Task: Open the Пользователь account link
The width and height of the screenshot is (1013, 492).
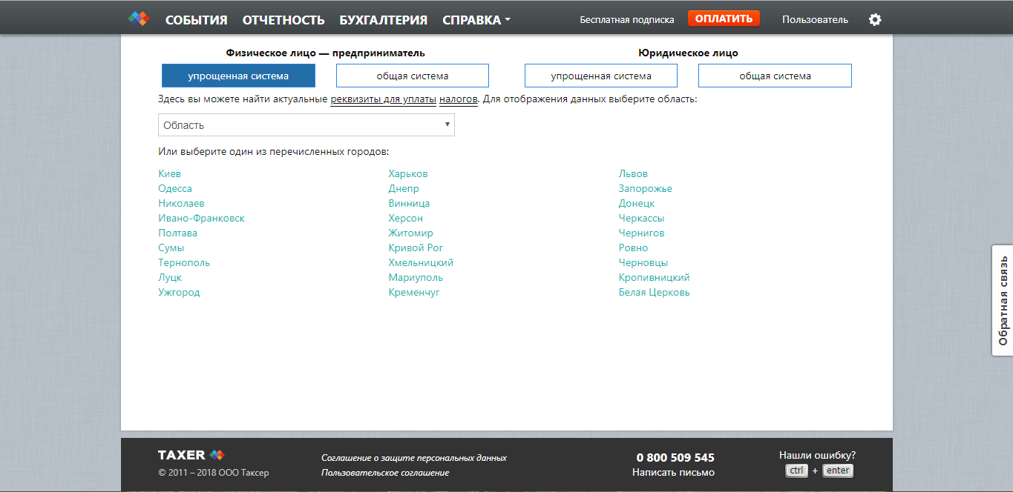Action: tap(815, 20)
